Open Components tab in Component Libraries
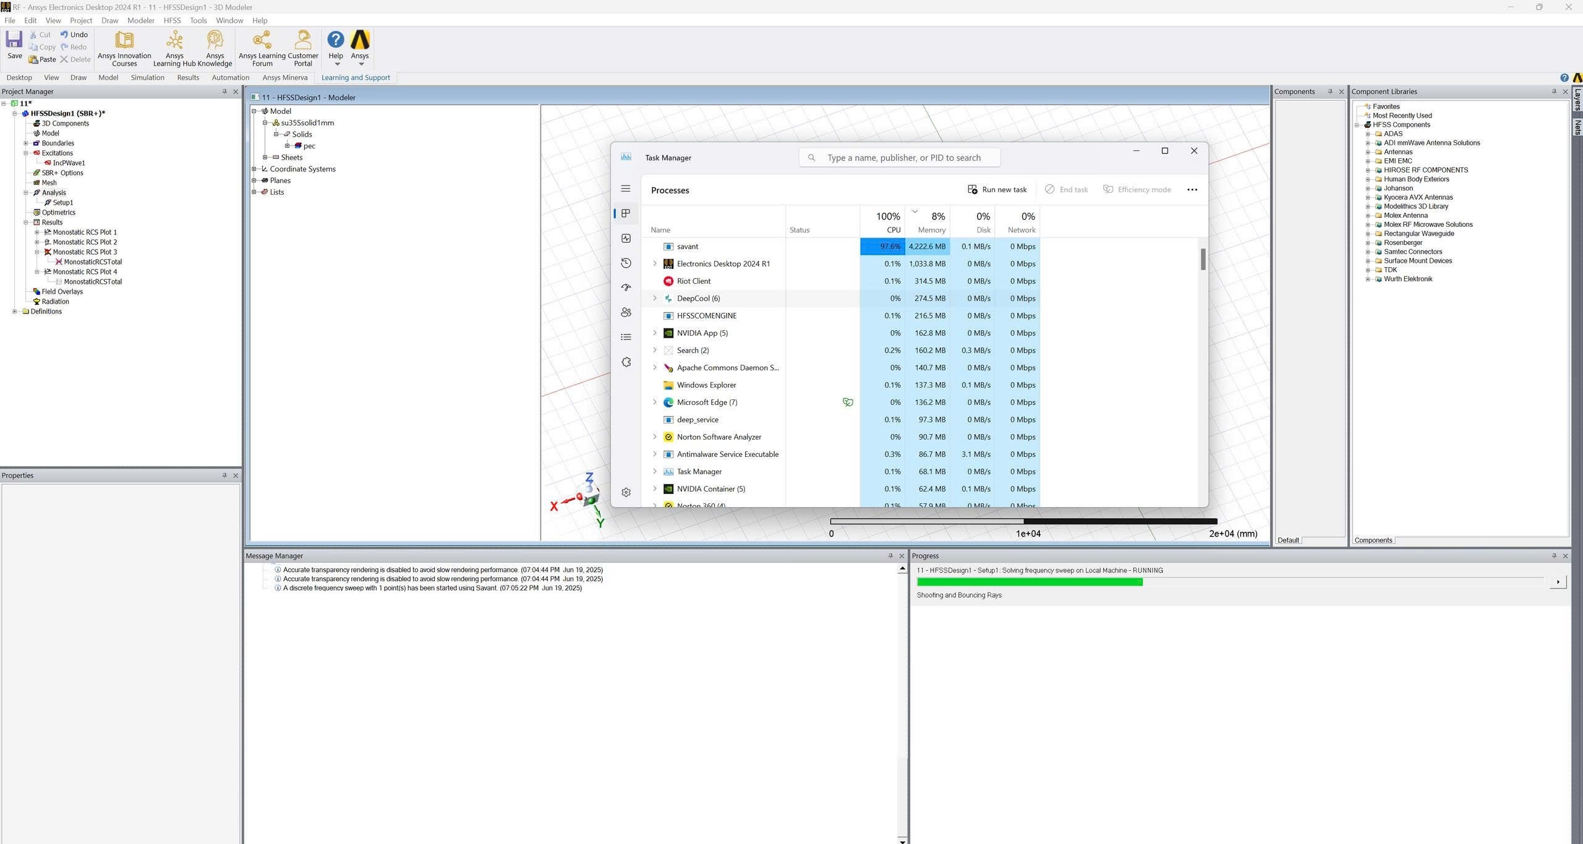 pyautogui.click(x=1373, y=540)
